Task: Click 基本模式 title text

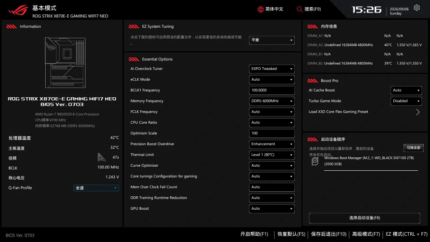Action: click(x=44, y=8)
